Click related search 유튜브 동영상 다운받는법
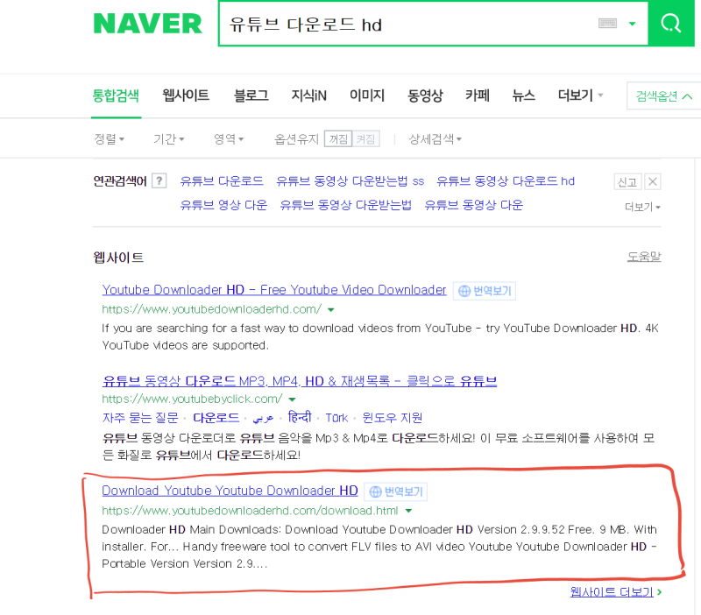701x615 pixels. [345, 205]
